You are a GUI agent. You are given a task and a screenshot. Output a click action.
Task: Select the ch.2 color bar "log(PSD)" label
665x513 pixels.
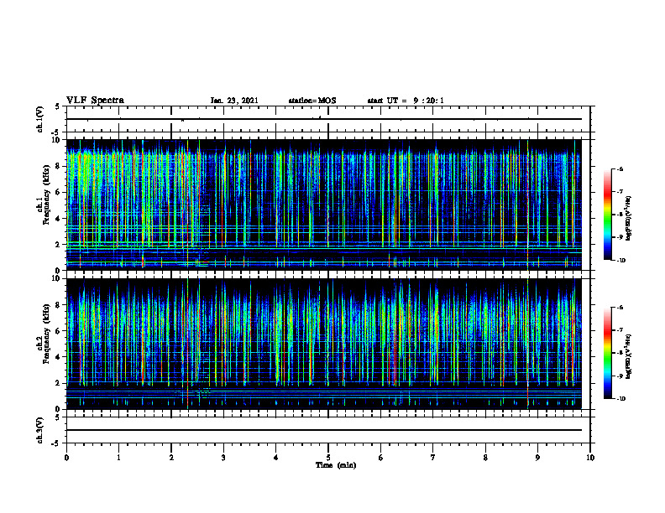[x=629, y=356]
